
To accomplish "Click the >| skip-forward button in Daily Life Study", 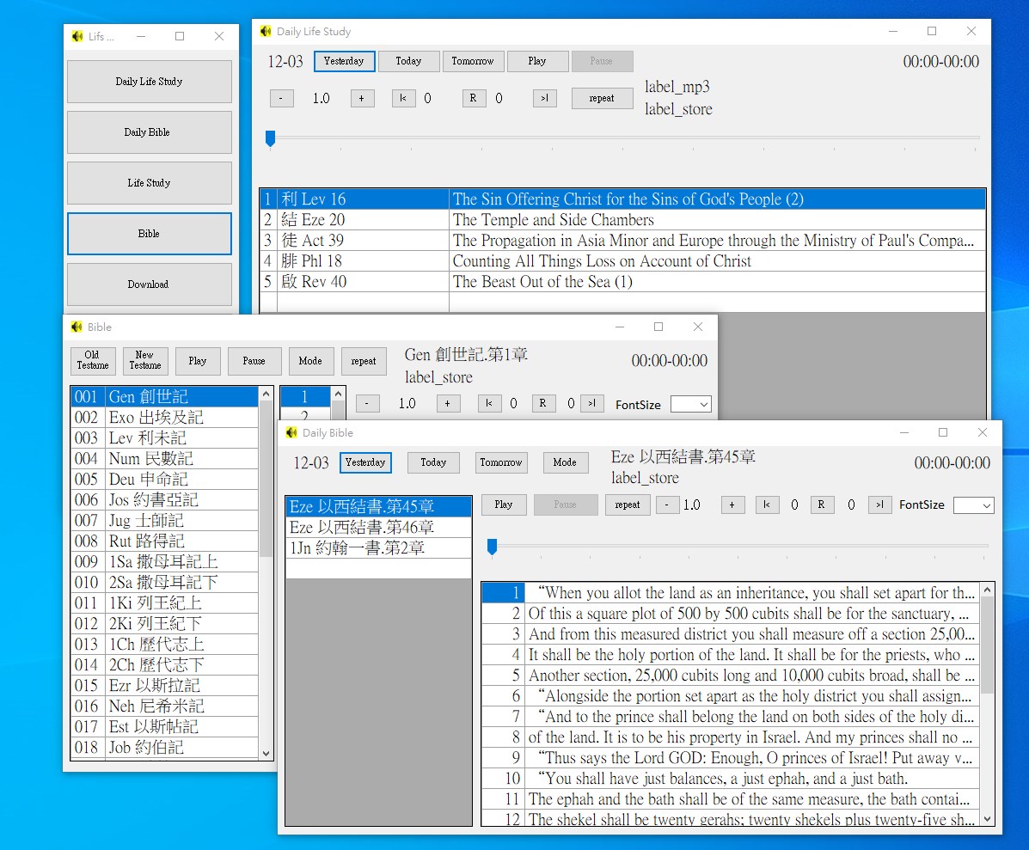I will coord(545,98).
